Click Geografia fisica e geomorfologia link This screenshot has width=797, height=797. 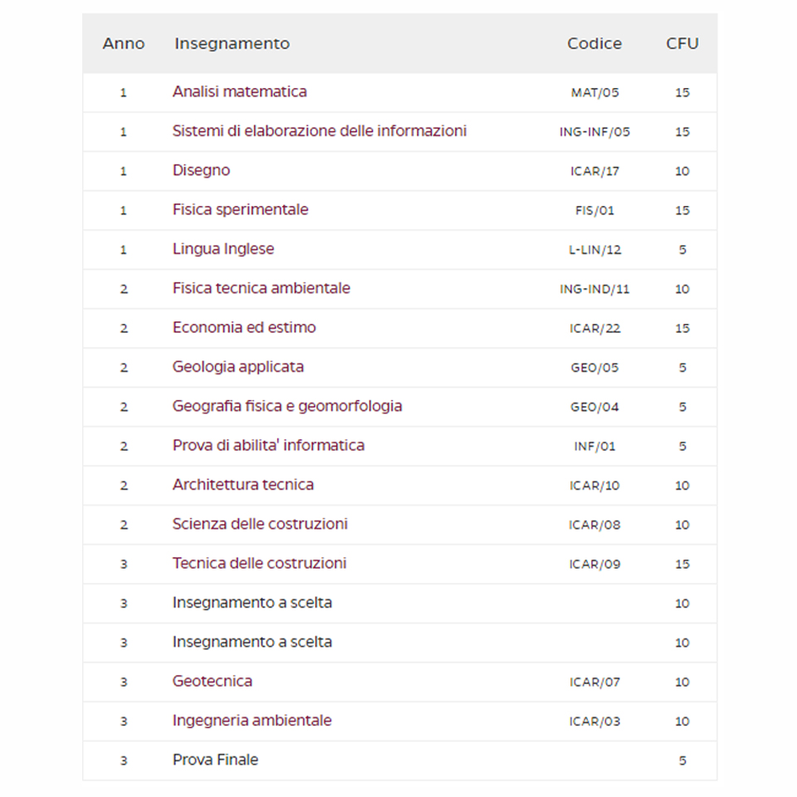(x=287, y=406)
